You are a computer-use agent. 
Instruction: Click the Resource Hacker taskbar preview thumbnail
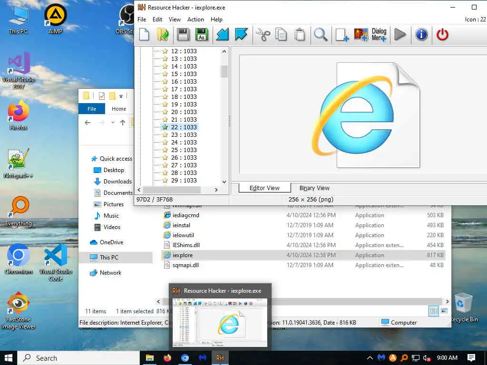coord(220,322)
